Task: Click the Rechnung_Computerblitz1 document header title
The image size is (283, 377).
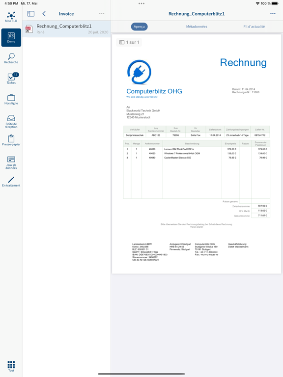Action: click(197, 14)
